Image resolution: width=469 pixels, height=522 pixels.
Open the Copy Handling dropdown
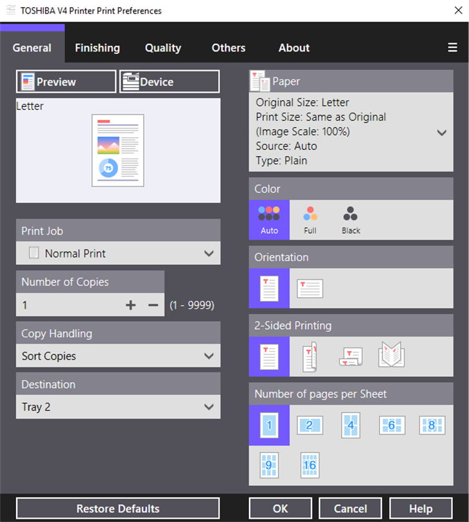(118, 356)
